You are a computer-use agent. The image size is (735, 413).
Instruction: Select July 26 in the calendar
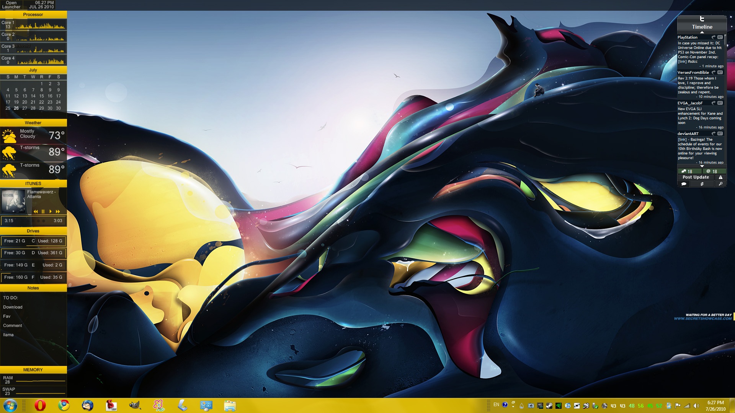pos(16,108)
